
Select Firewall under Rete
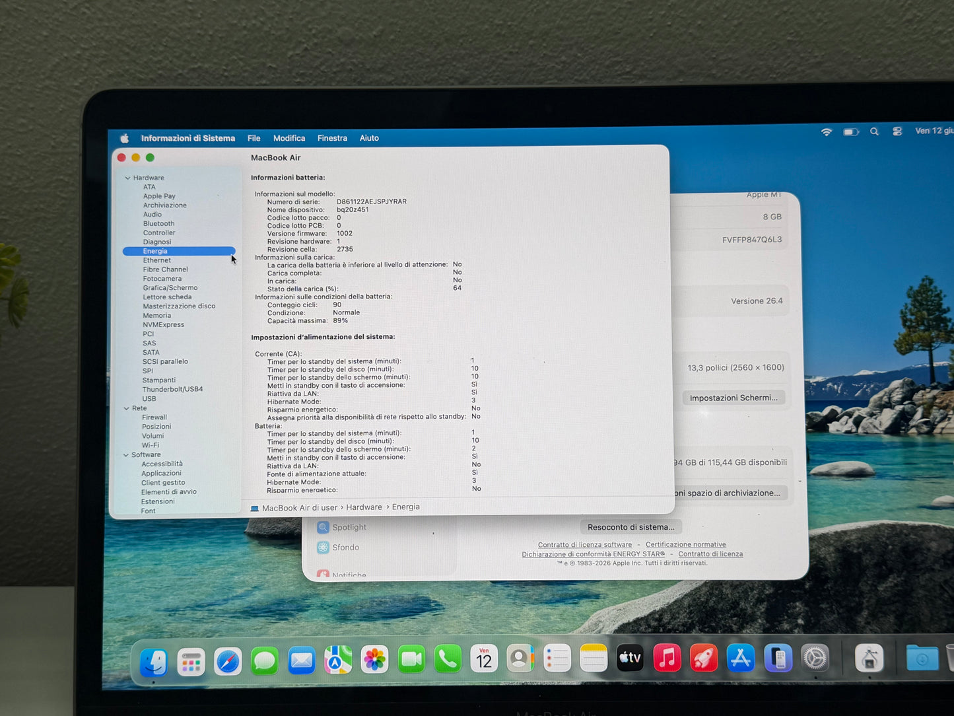click(154, 417)
